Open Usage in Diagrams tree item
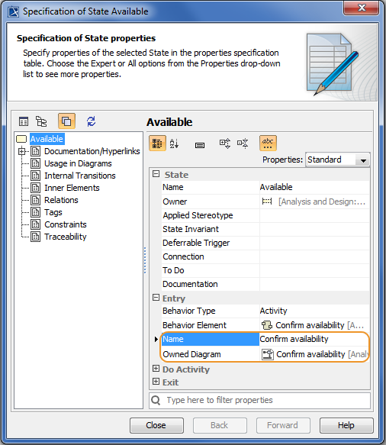 pos(78,163)
